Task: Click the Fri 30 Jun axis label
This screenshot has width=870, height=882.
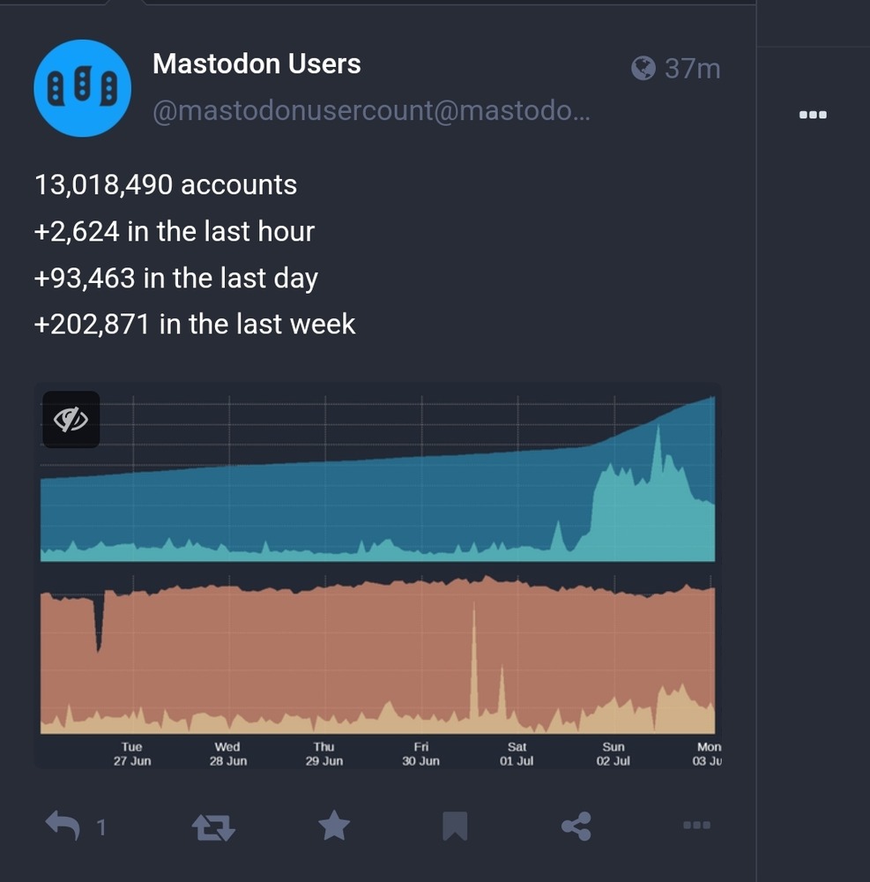Action: 421,754
